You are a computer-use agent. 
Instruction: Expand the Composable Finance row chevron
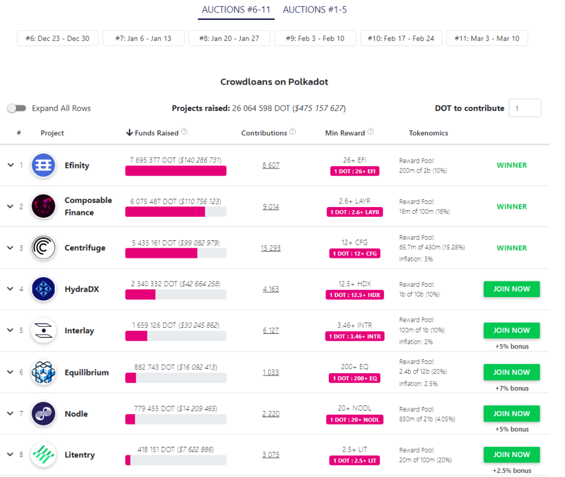coord(11,206)
